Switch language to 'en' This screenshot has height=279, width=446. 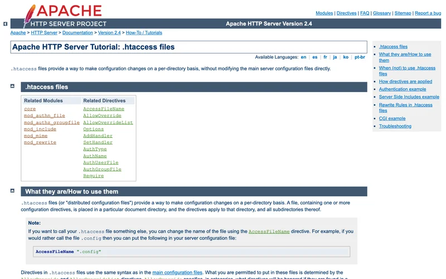(x=303, y=57)
